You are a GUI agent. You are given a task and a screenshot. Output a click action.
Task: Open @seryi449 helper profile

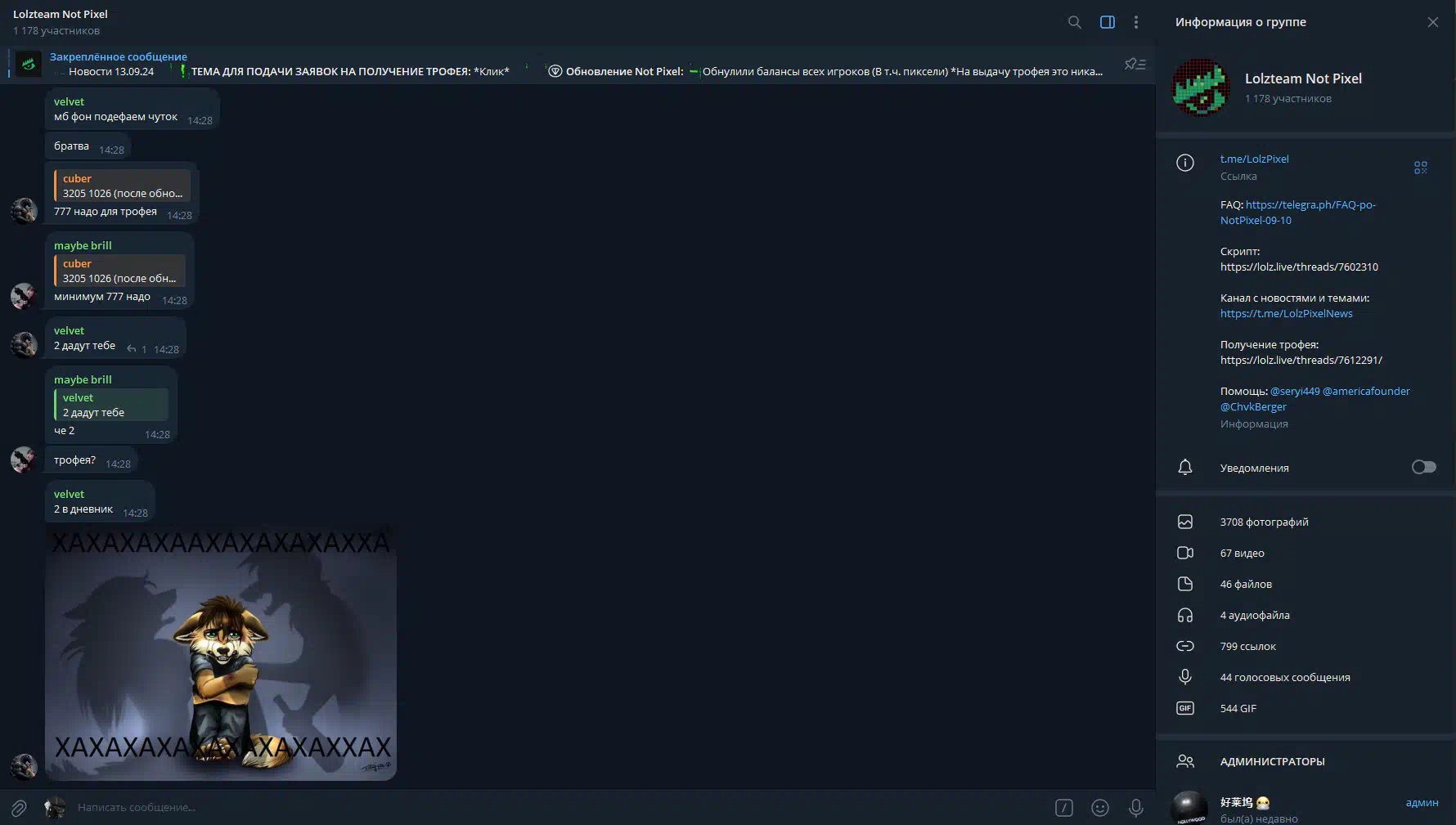coord(1295,391)
